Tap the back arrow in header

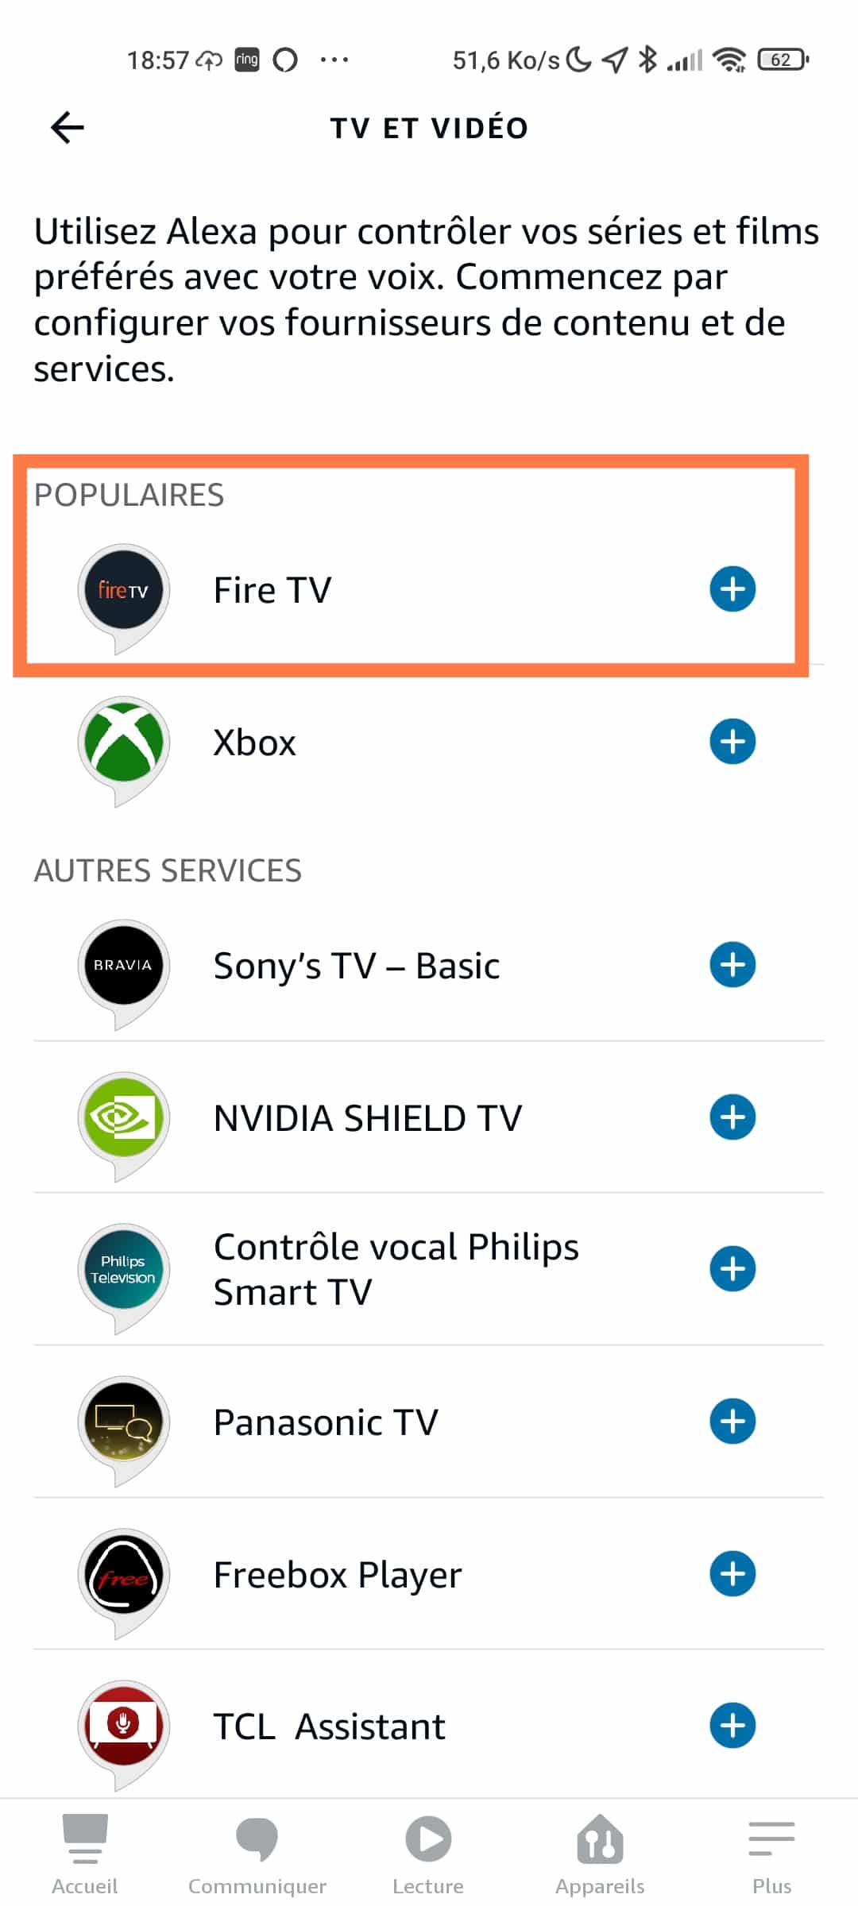(x=68, y=128)
